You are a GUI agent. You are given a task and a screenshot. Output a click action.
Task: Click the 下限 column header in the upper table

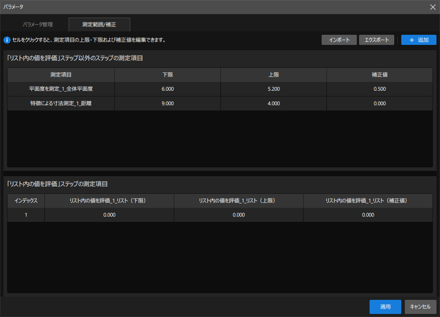168,75
